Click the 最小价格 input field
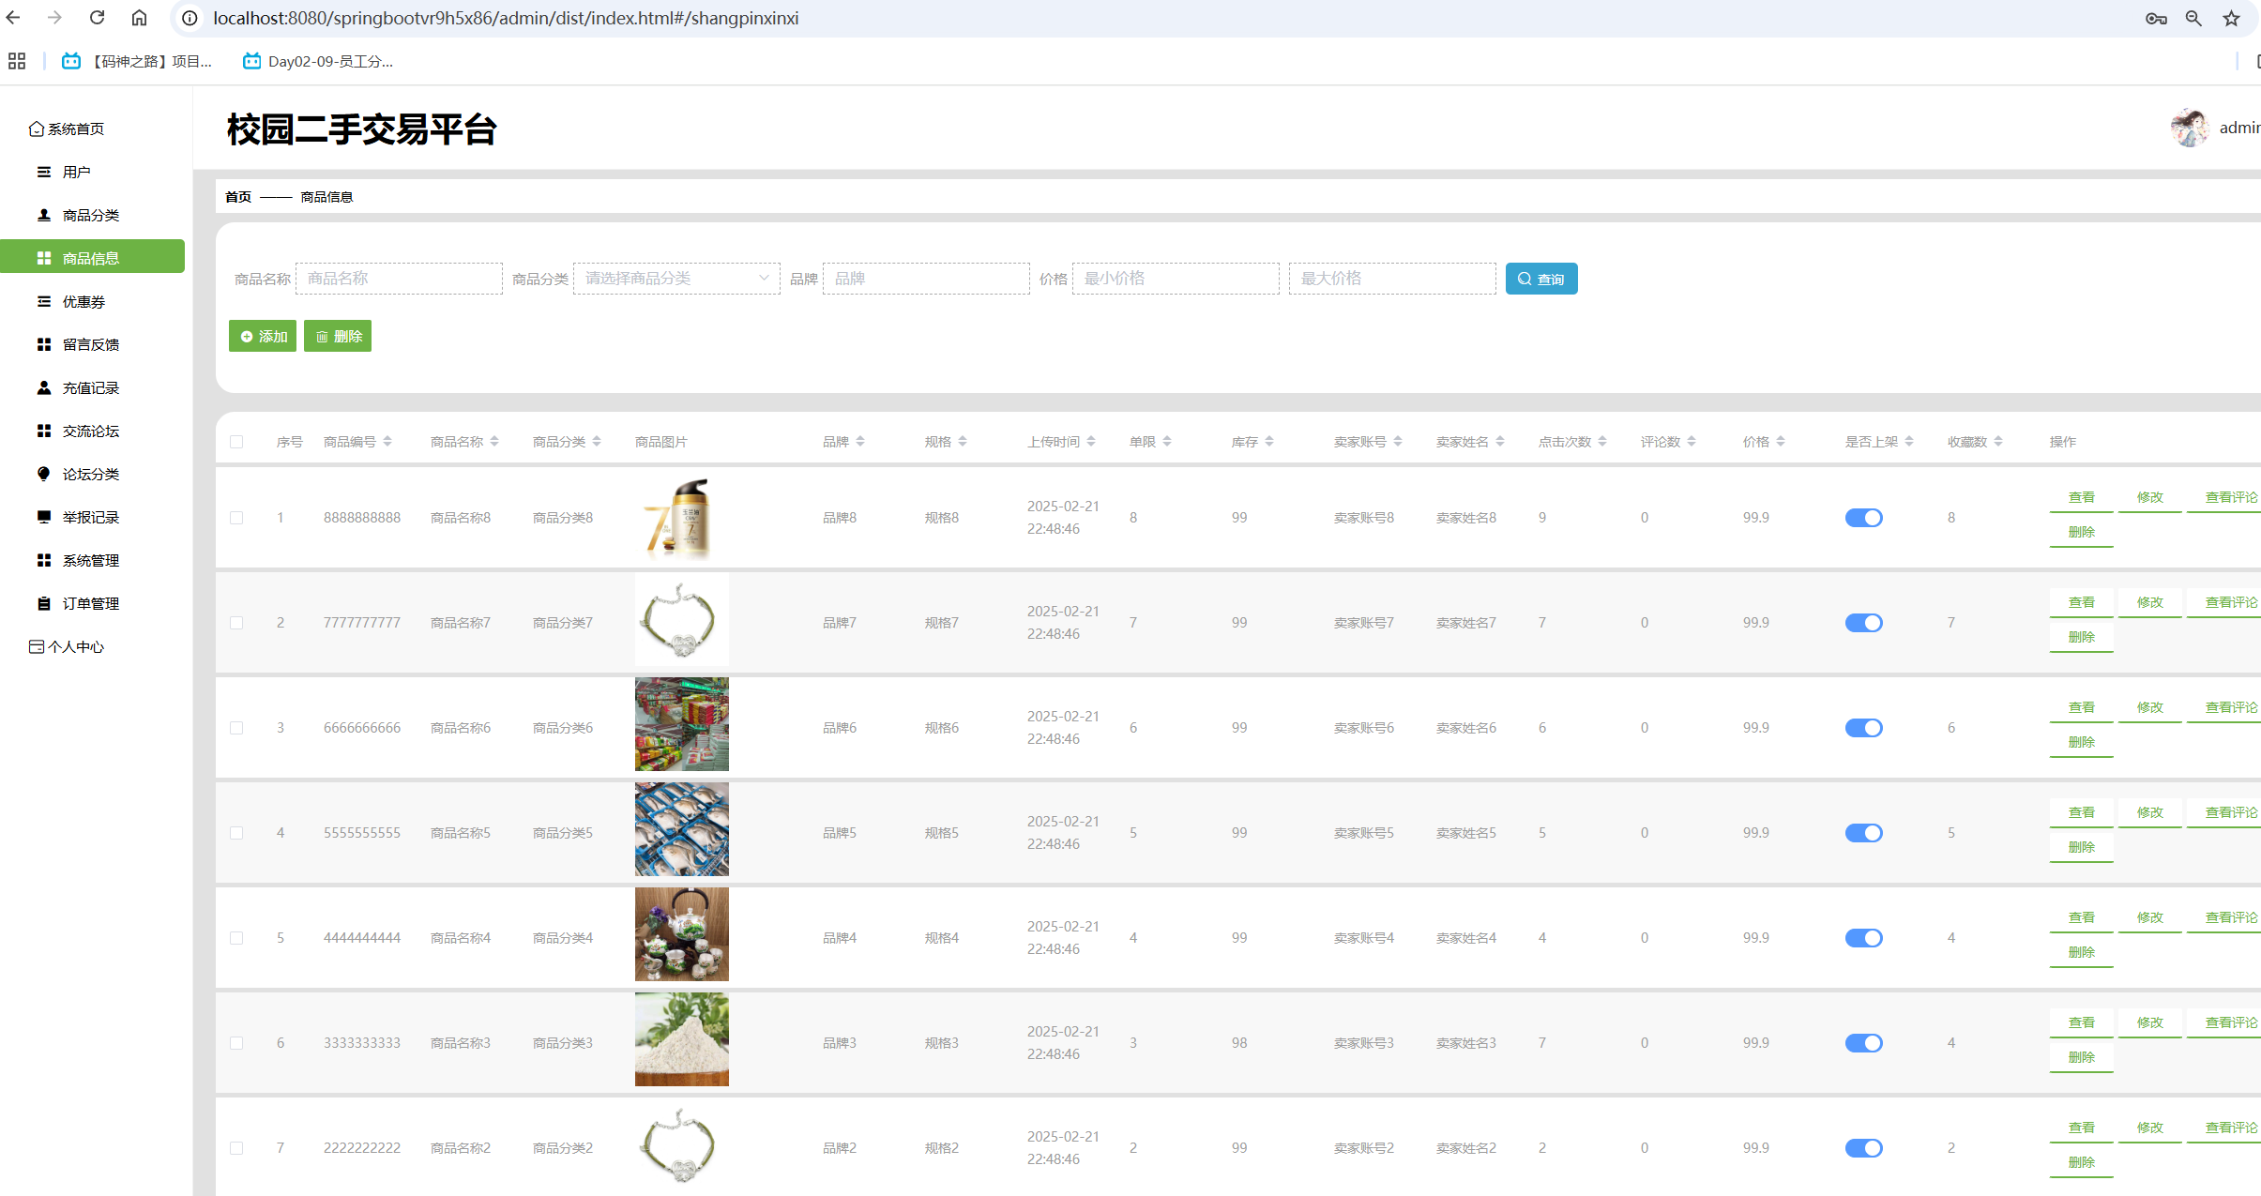This screenshot has width=2261, height=1196. click(x=1175, y=279)
